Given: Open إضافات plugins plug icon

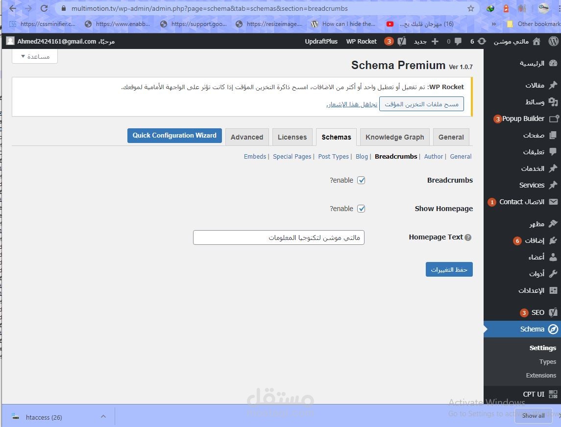Looking at the screenshot, I should point(553,240).
